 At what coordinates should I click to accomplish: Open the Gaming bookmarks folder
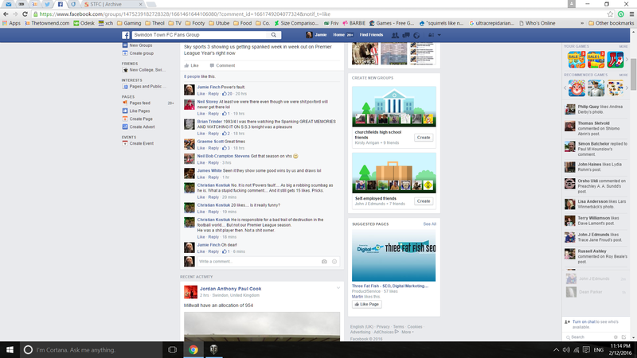(129, 23)
